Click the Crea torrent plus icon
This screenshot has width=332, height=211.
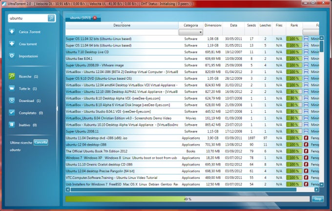tap(12, 43)
